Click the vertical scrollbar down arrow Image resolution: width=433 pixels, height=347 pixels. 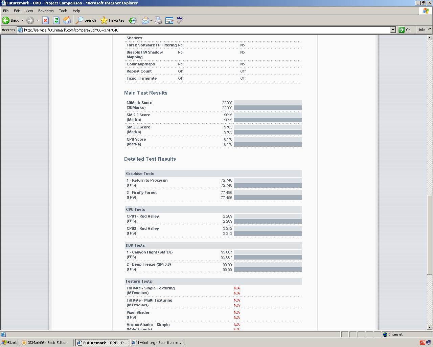click(430, 327)
